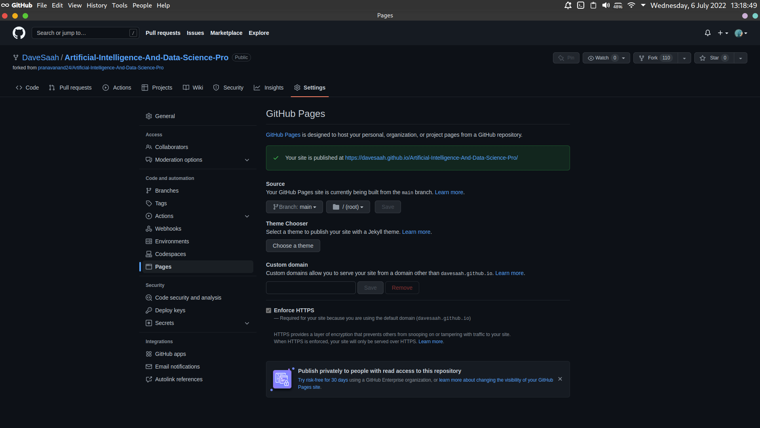Viewport: 760px width, 428px height.
Task: Open the published site URL link
Action: coord(431,158)
